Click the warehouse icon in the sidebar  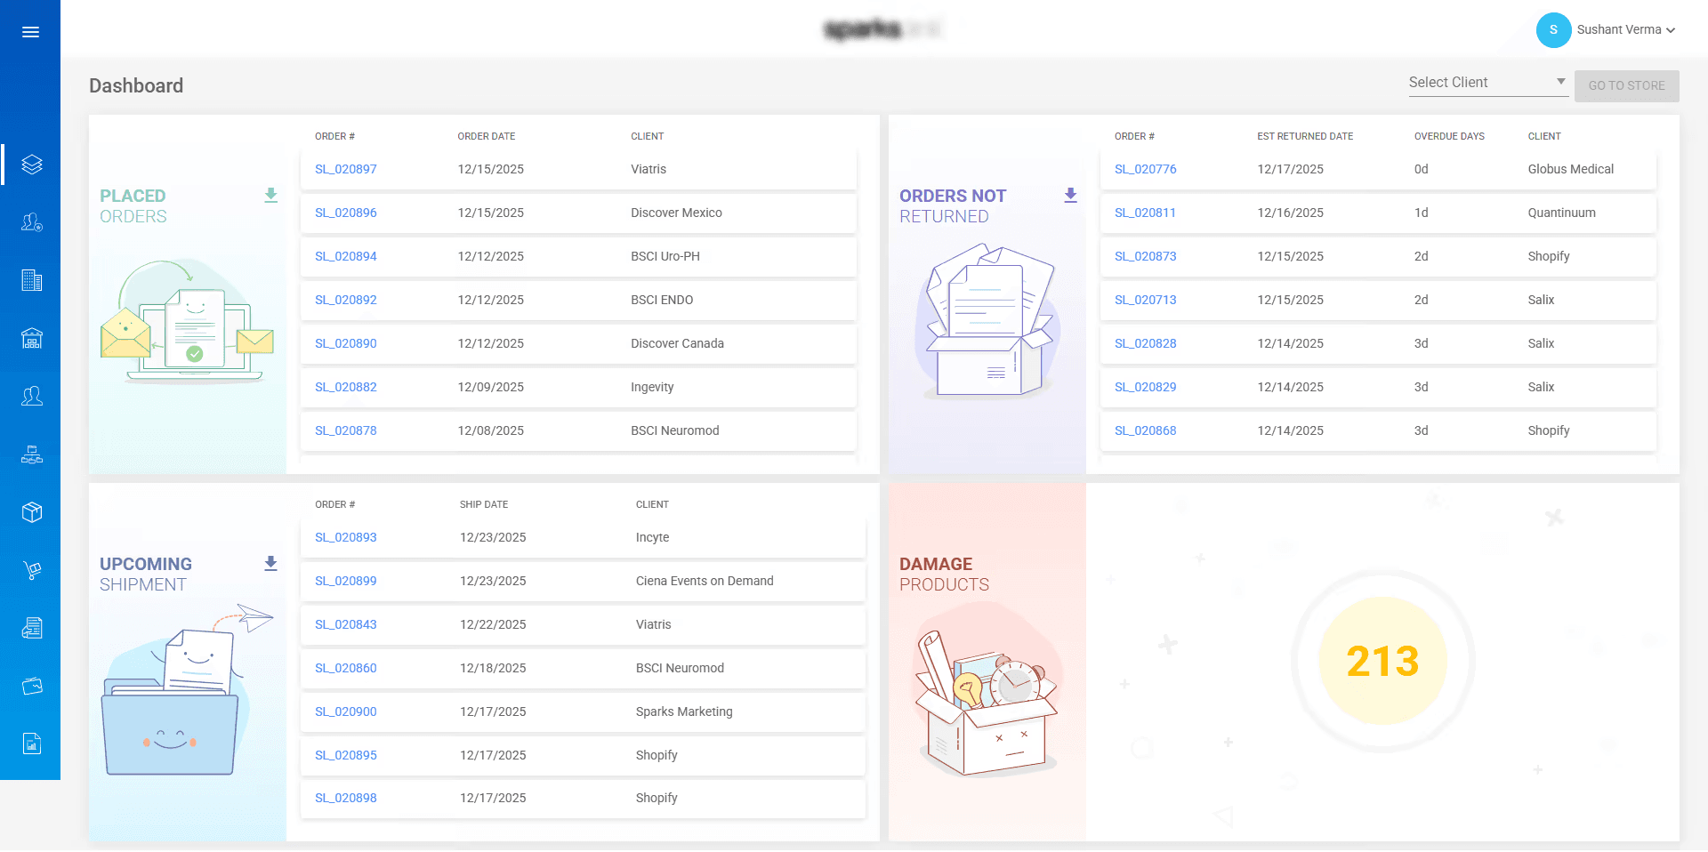point(32,338)
